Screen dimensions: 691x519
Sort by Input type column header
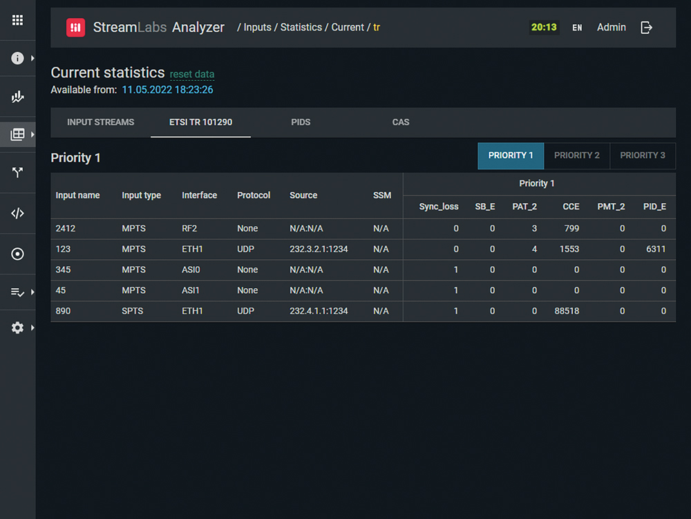point(141,195)
